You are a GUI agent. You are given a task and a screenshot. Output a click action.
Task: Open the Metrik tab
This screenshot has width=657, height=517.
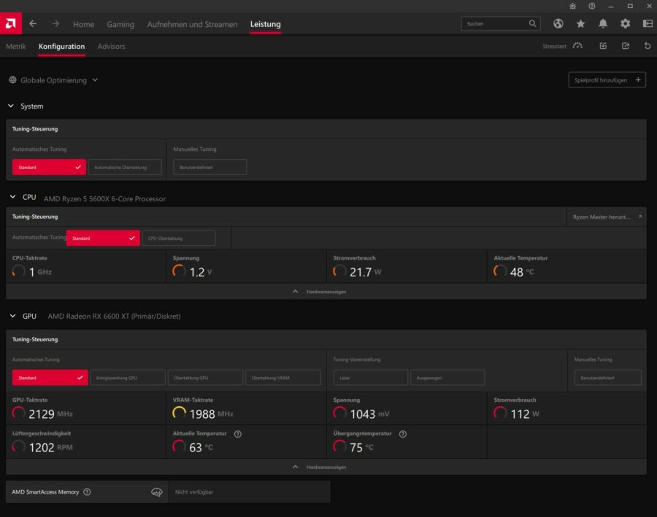point(15,46)
